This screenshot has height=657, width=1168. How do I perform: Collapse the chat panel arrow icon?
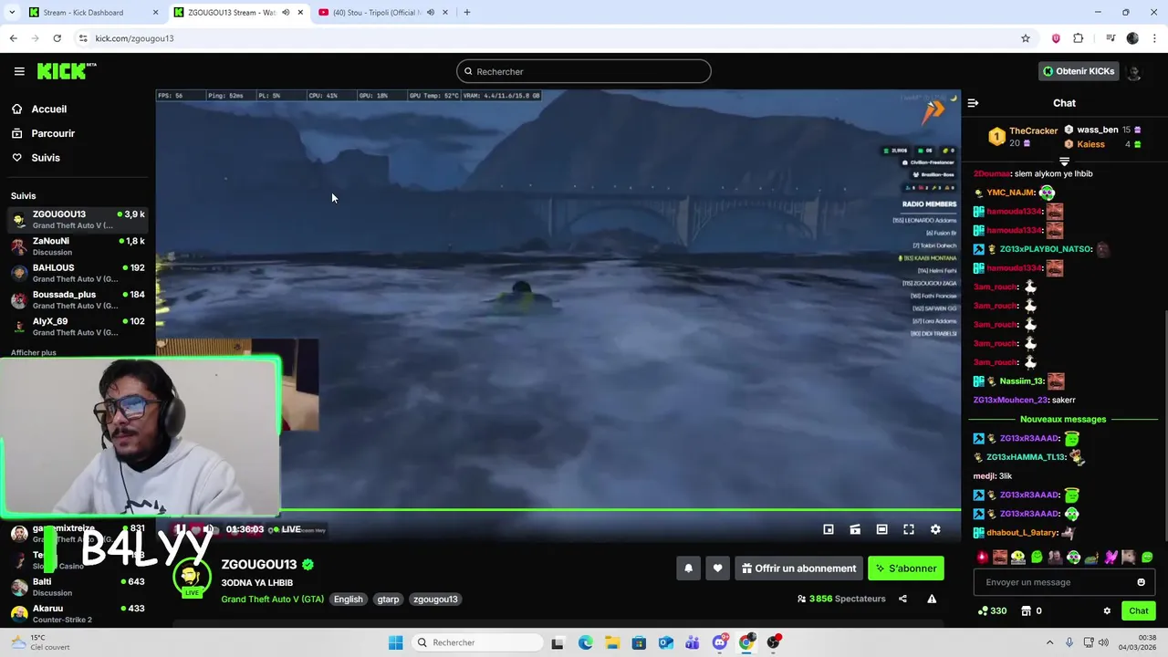point(973,103)
